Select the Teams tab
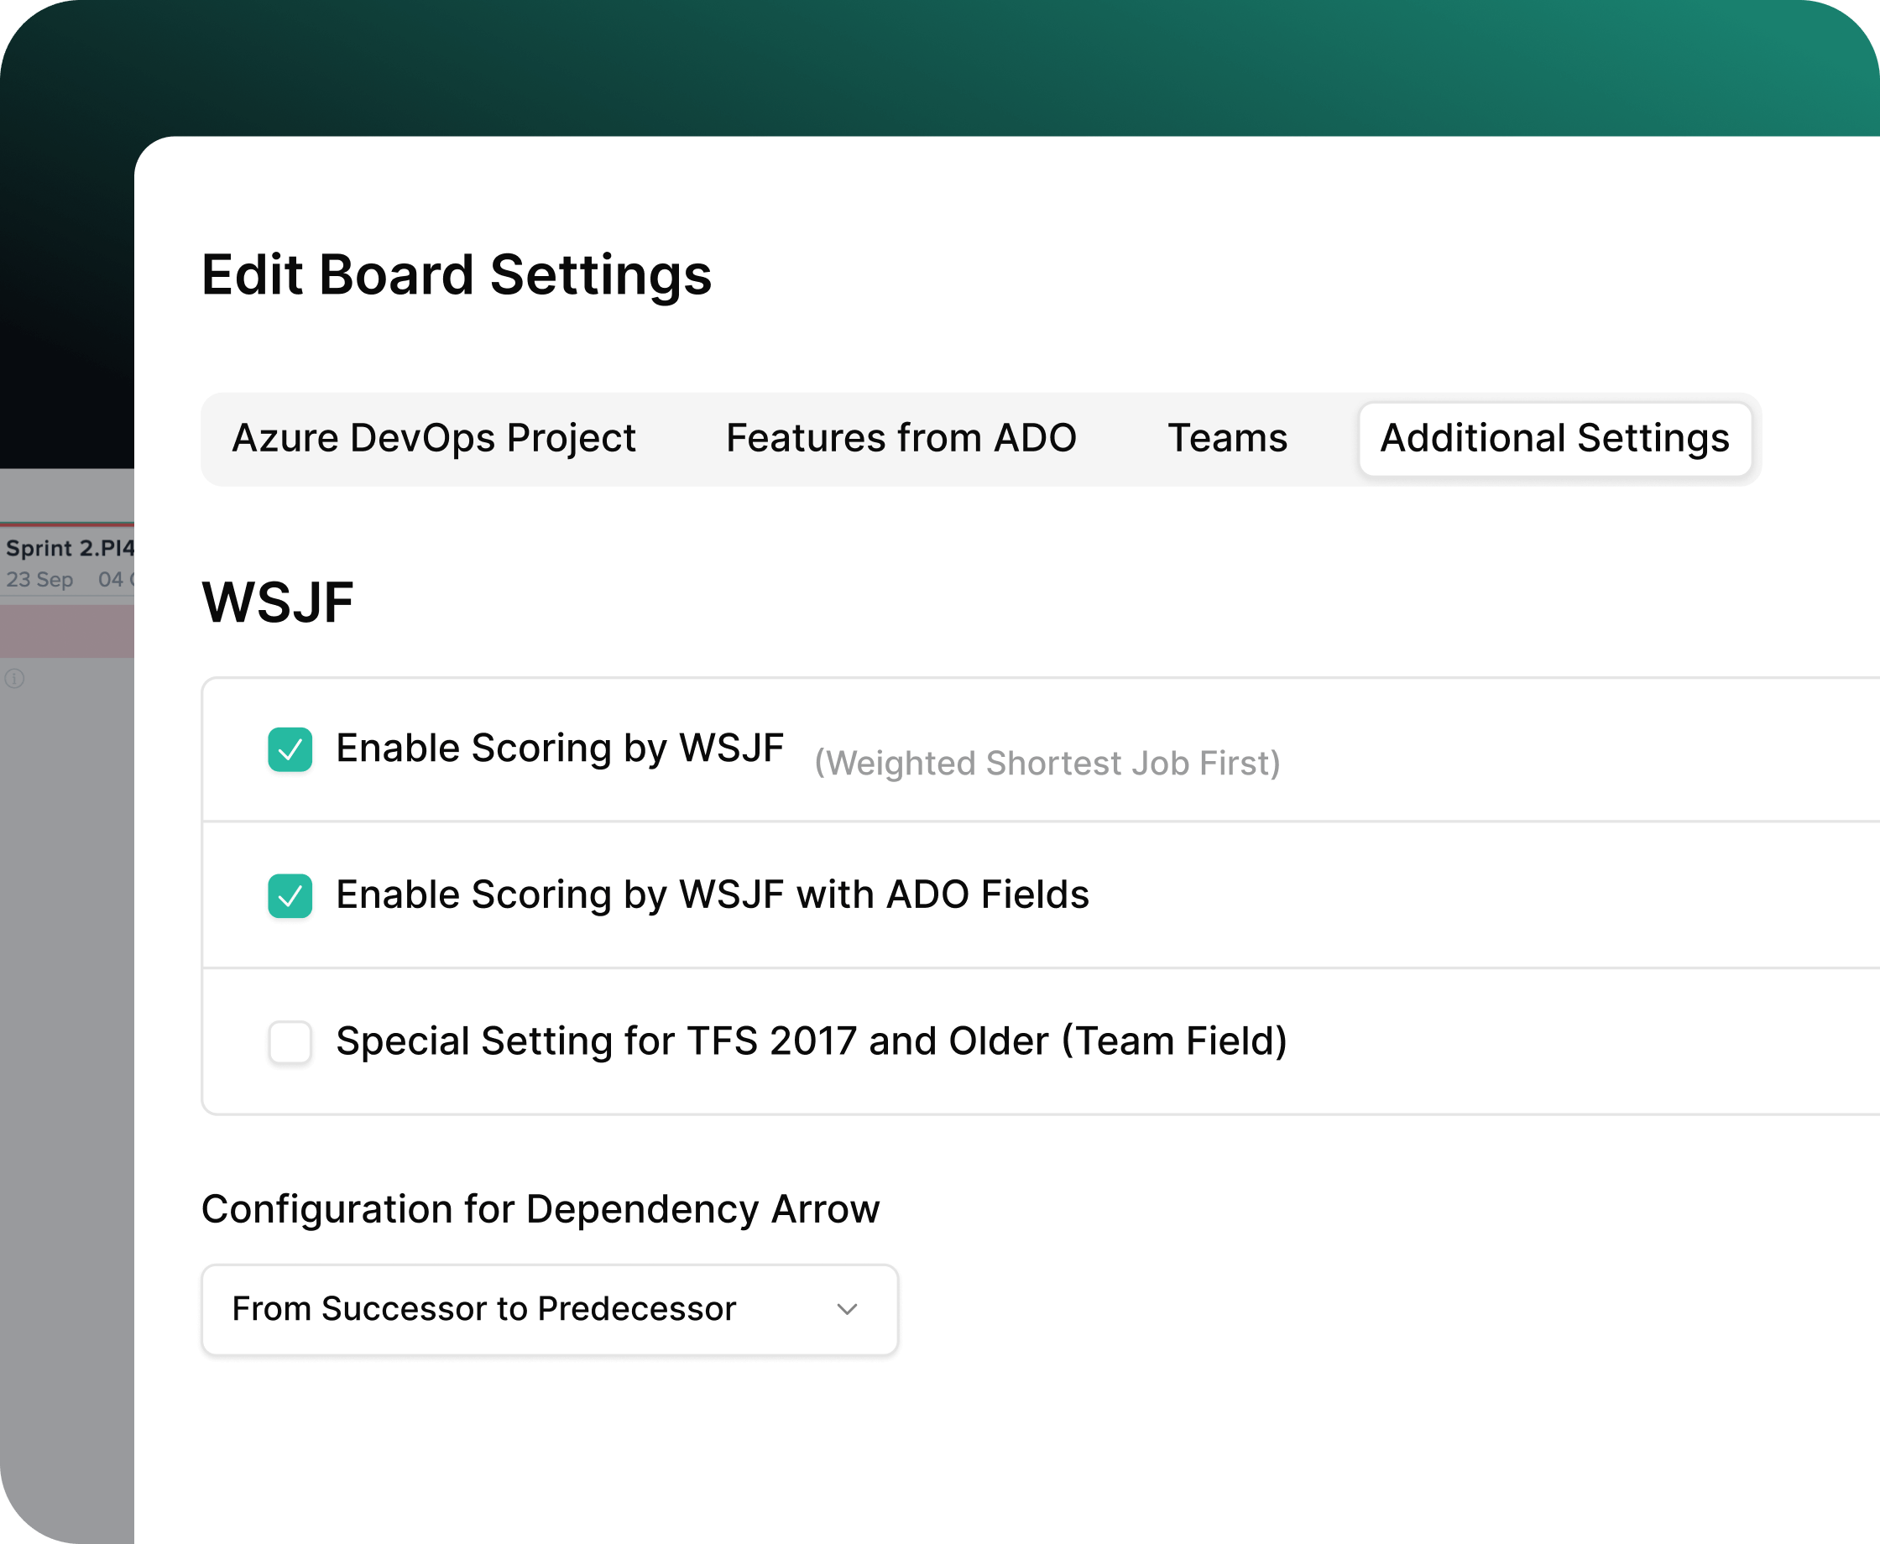Image resolution: width=1880 pixels, height=1544 pixels. pos(1226,439)
